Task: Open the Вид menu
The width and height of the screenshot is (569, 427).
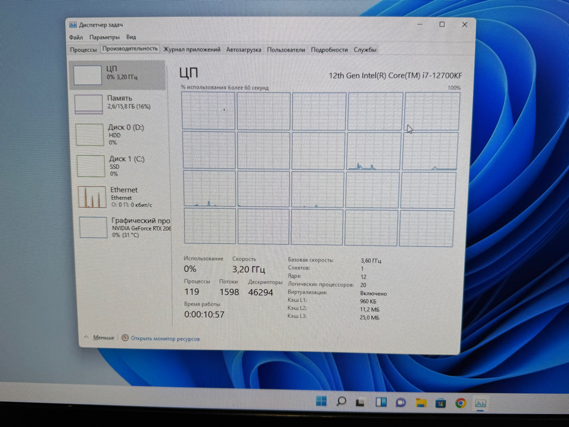Action: pyautogui.click(x=131, y=37)
